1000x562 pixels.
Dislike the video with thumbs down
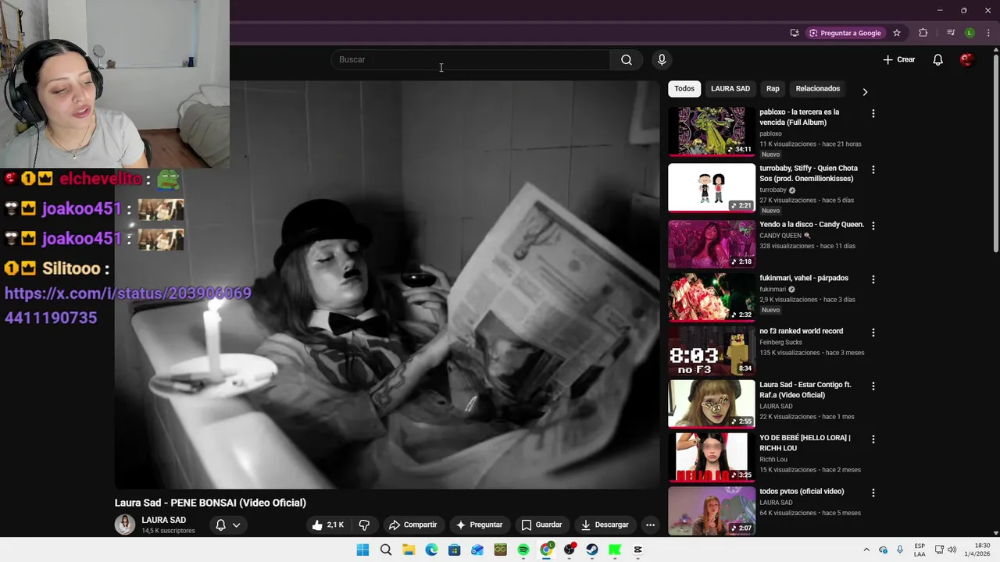point(364,525)
